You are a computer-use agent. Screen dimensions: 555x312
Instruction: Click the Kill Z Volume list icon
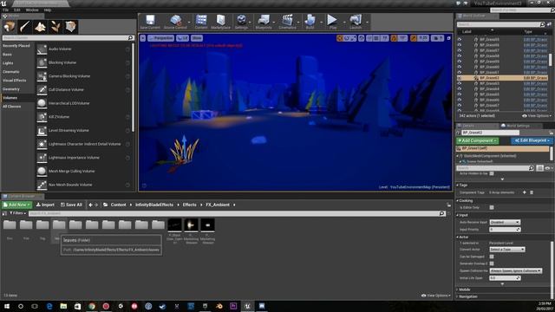(42, 117)
